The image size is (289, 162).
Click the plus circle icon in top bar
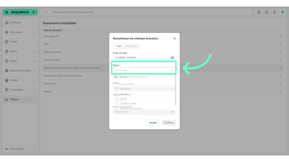pos(259,12)
